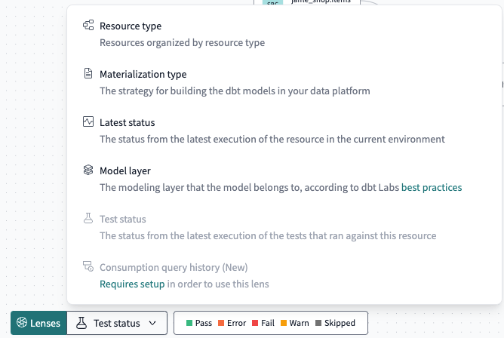
Task: Click 'The strategy for building the dbt models' text
Action: (x=235, y=91)
